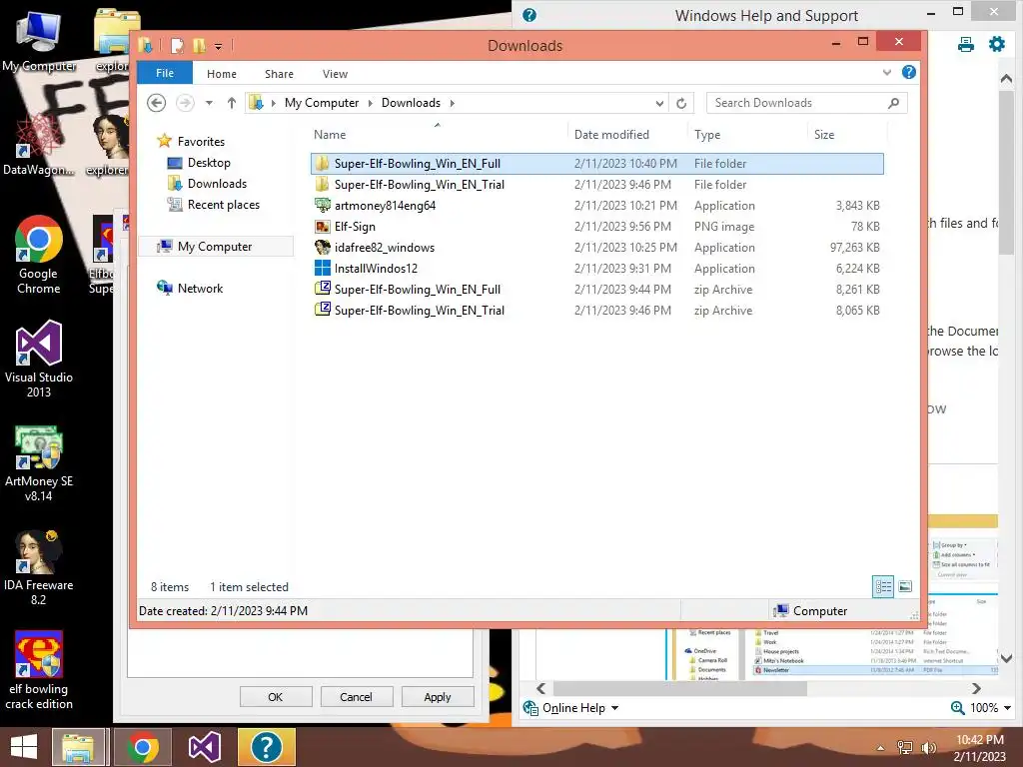1023x767 pixels.
Task: Open ArtMoney SE v8.14 desktop shortcut
Action: 39,463
